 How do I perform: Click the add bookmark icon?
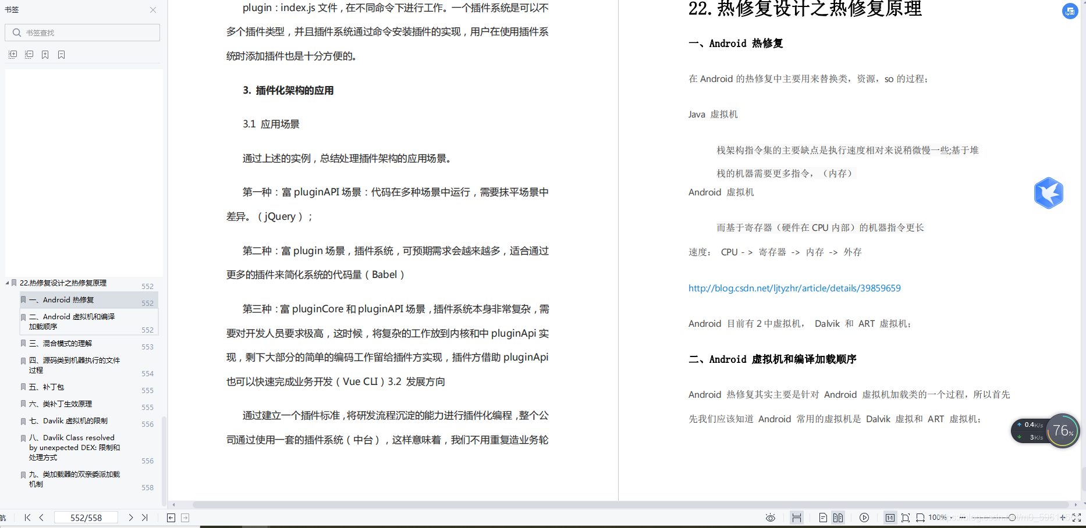pyautogui.click(x=45, y=55)
